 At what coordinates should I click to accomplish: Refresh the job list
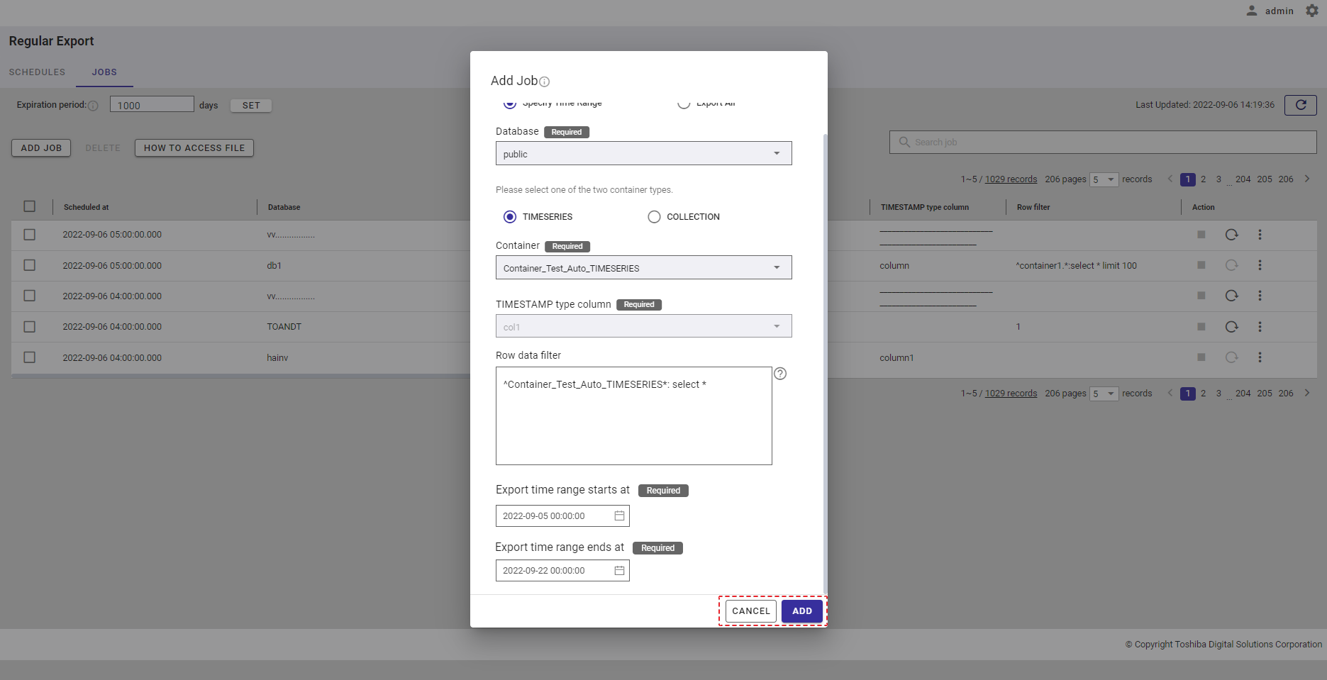click(x=1300, y=105)
